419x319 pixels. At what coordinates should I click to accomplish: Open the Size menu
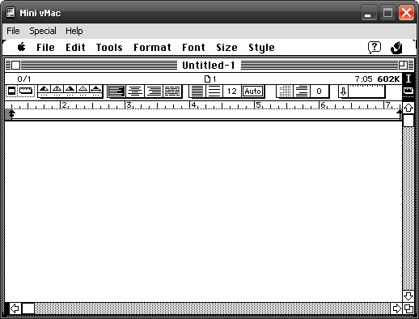click(226, 48)
